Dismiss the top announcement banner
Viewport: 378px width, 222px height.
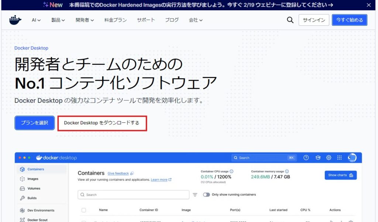[368, 5]
